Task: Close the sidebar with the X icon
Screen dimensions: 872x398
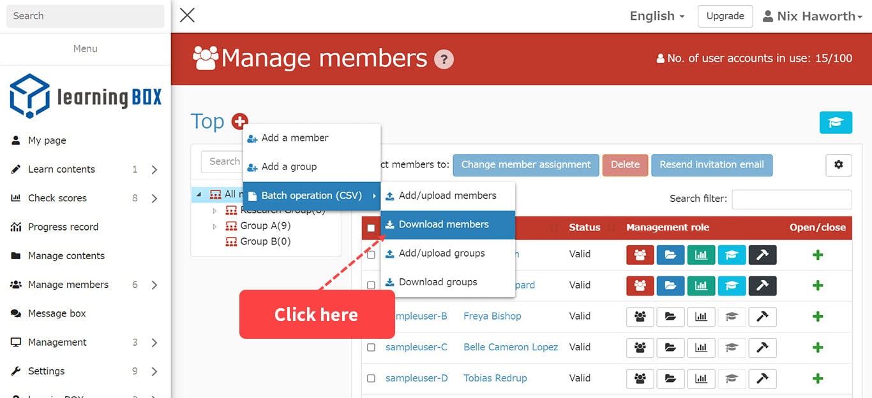Action: point(187,15)
